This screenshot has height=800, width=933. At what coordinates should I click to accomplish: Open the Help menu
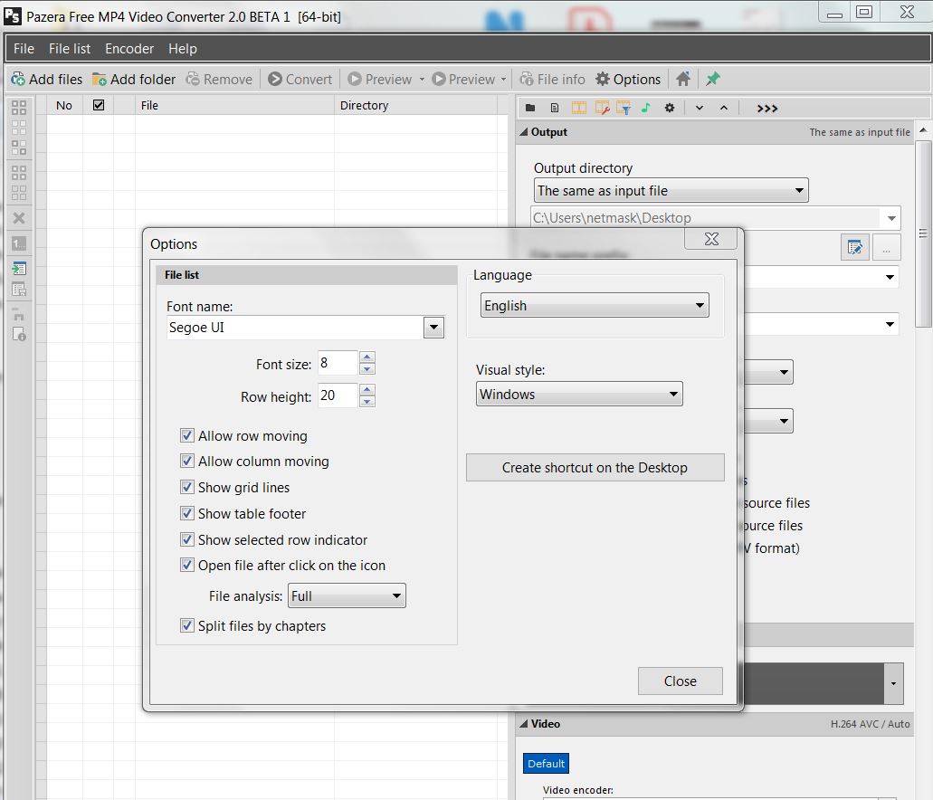pyautogui.click(x=182, y=49)
